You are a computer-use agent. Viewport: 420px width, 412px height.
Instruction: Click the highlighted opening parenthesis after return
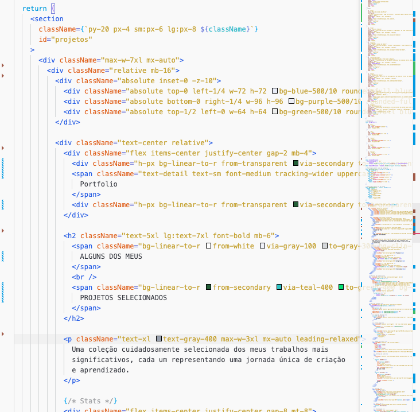[x=53, y=9]
